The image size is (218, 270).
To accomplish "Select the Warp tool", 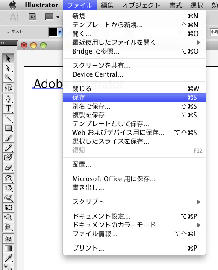I will pyautogui.click(x=8, y=198).
